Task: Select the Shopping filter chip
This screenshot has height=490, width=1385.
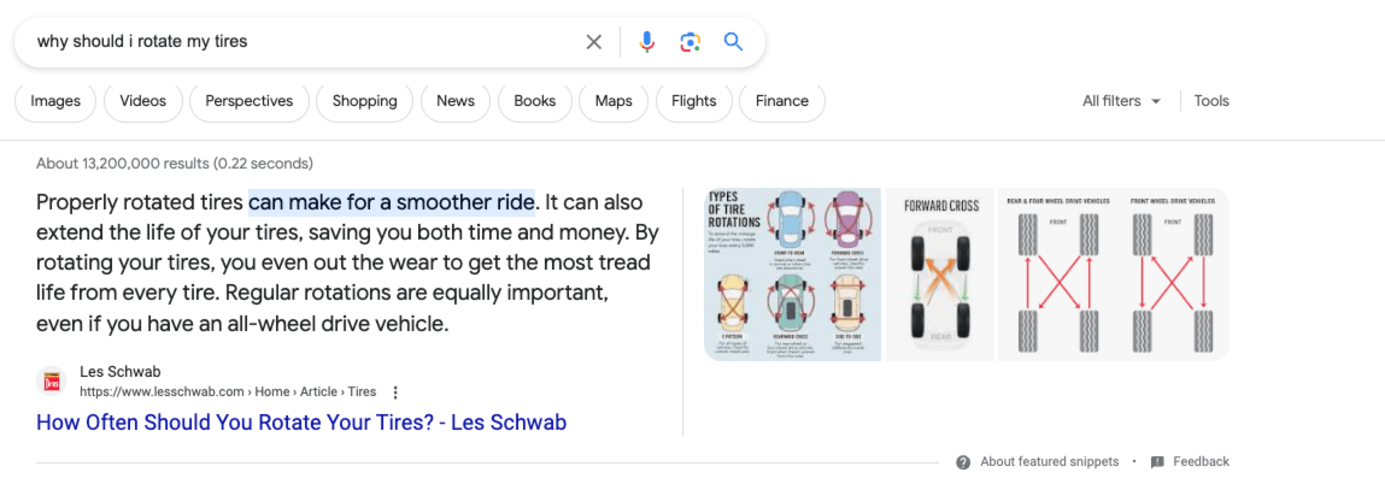Action: [x=365, y=101]
